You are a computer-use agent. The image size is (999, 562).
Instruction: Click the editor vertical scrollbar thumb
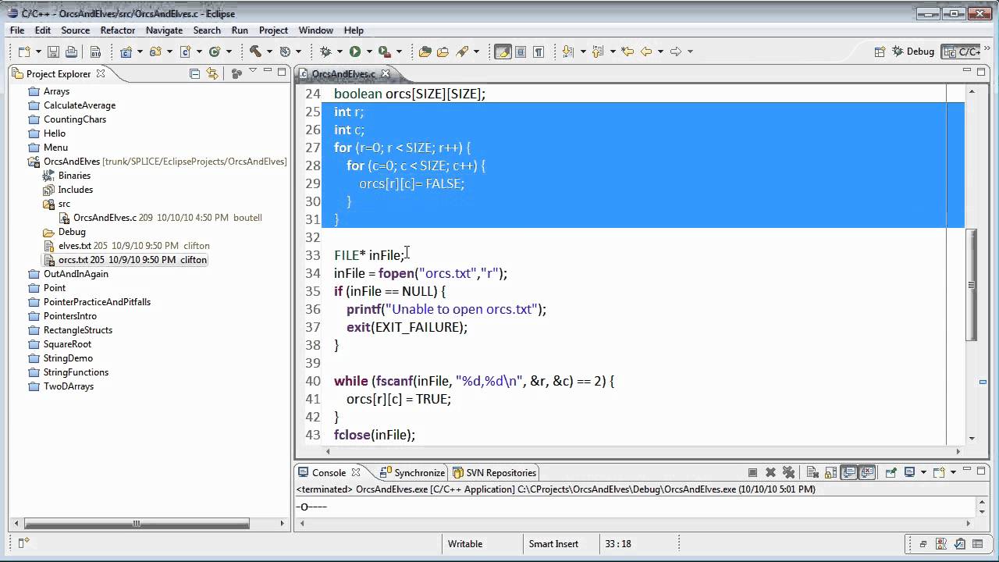point(972,285)
